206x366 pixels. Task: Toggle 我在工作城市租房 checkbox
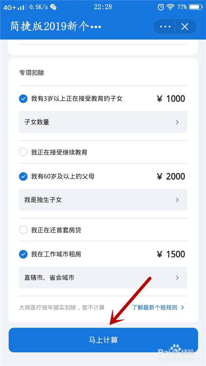(23, 254)
